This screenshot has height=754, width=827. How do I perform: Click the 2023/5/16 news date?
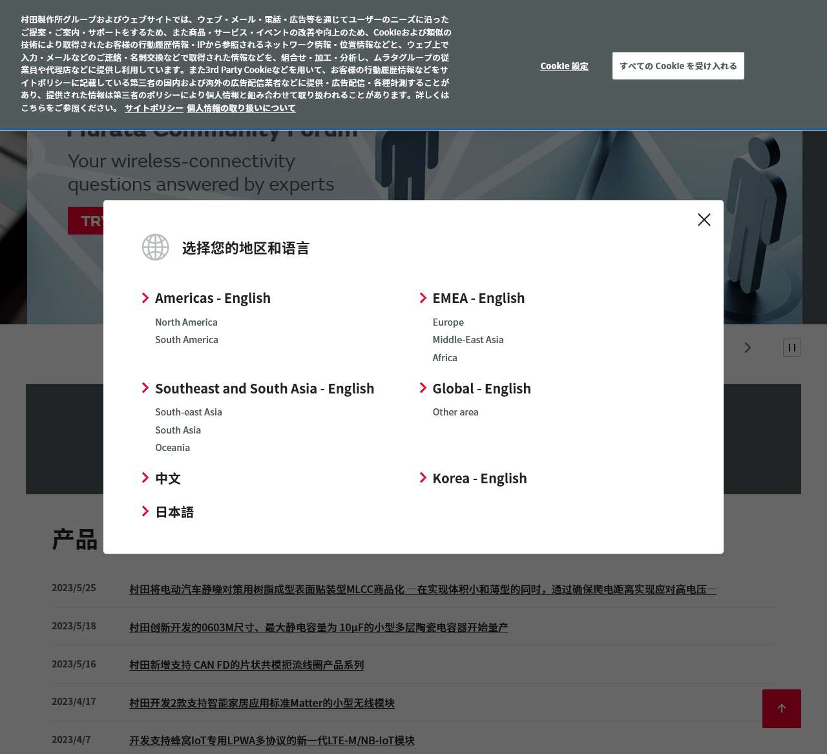point(74,664)
